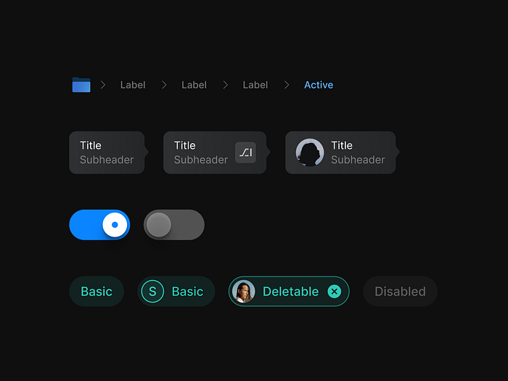Select the third Label breadcrumb
Screen dimensions: 508x381
pyautogui.click(x=255, y=85)
